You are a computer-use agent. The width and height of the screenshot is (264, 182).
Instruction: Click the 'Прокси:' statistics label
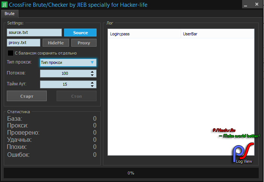coord(18,126)
